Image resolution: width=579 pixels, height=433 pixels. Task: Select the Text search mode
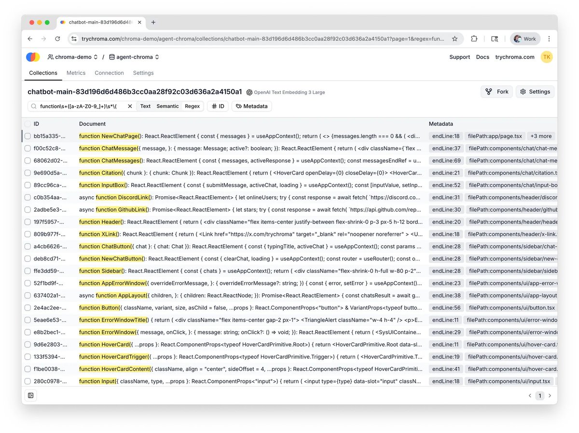[145, 106]
